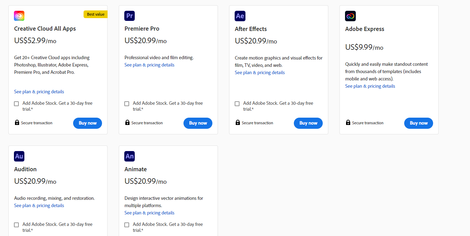The height and width of the screenshot is (236, 470).
Task: Click the Premiere Pro app icon
Action: pos(130,16)
